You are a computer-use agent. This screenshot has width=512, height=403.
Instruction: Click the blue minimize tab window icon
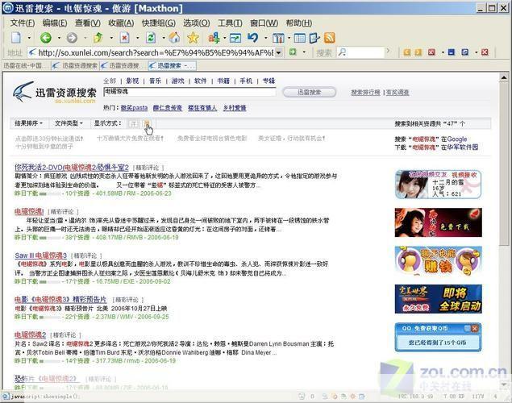pos(452,52)
